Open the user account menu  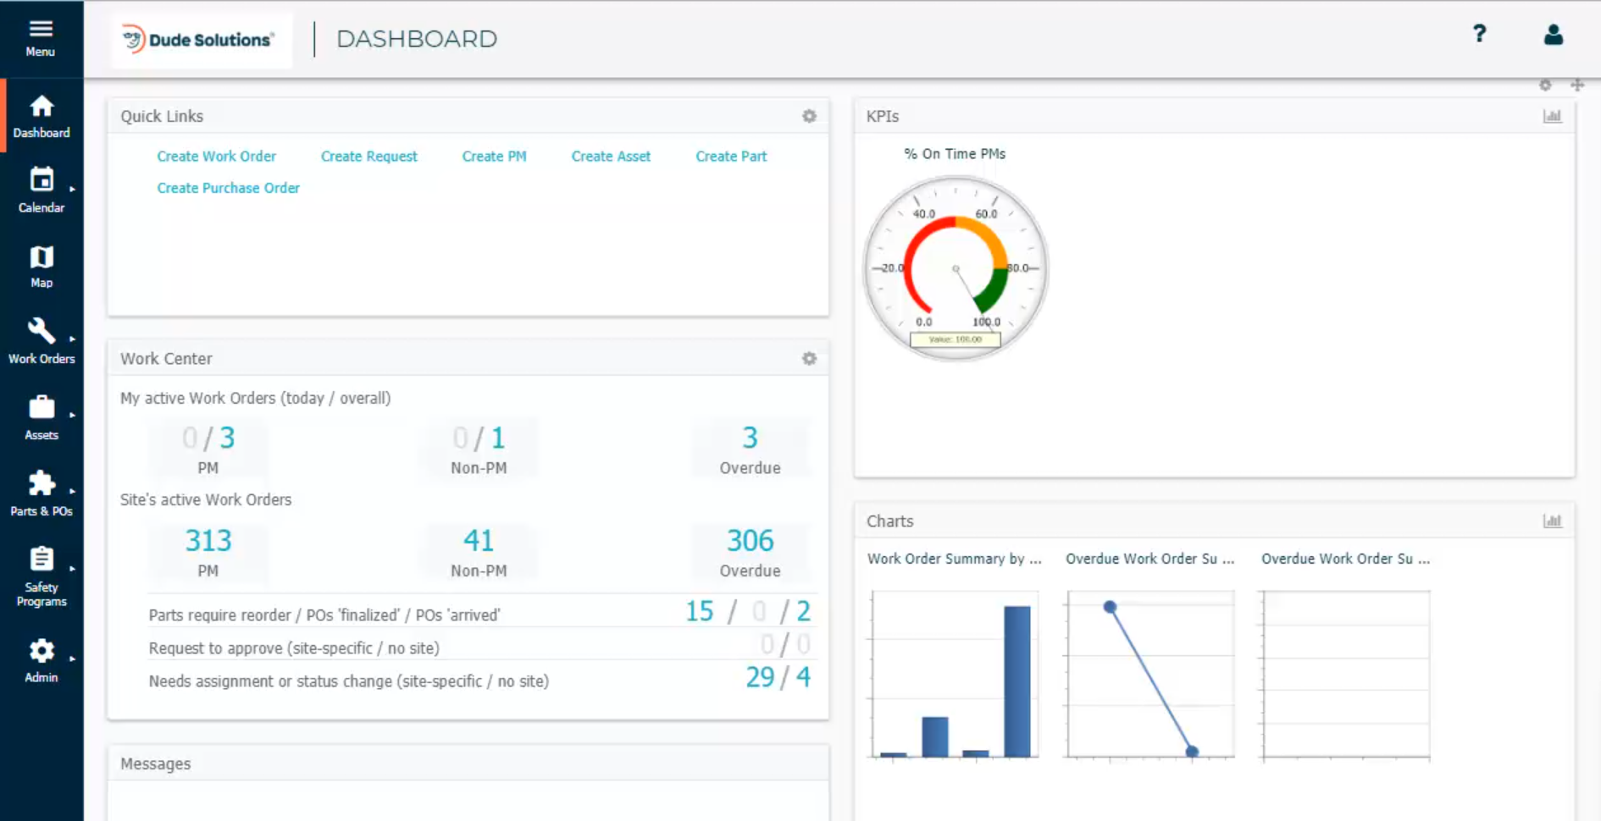pyautogui.click(x=1554, y=35)
